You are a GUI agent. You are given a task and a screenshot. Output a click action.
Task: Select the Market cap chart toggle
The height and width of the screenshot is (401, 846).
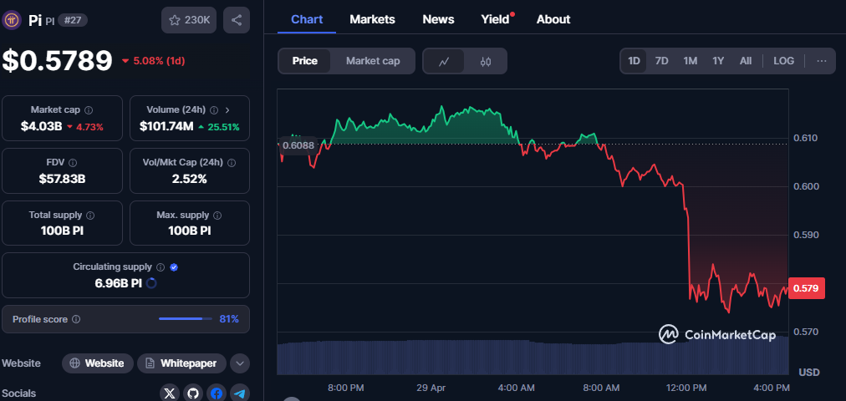pyautogui.click(x=373, y=61)
